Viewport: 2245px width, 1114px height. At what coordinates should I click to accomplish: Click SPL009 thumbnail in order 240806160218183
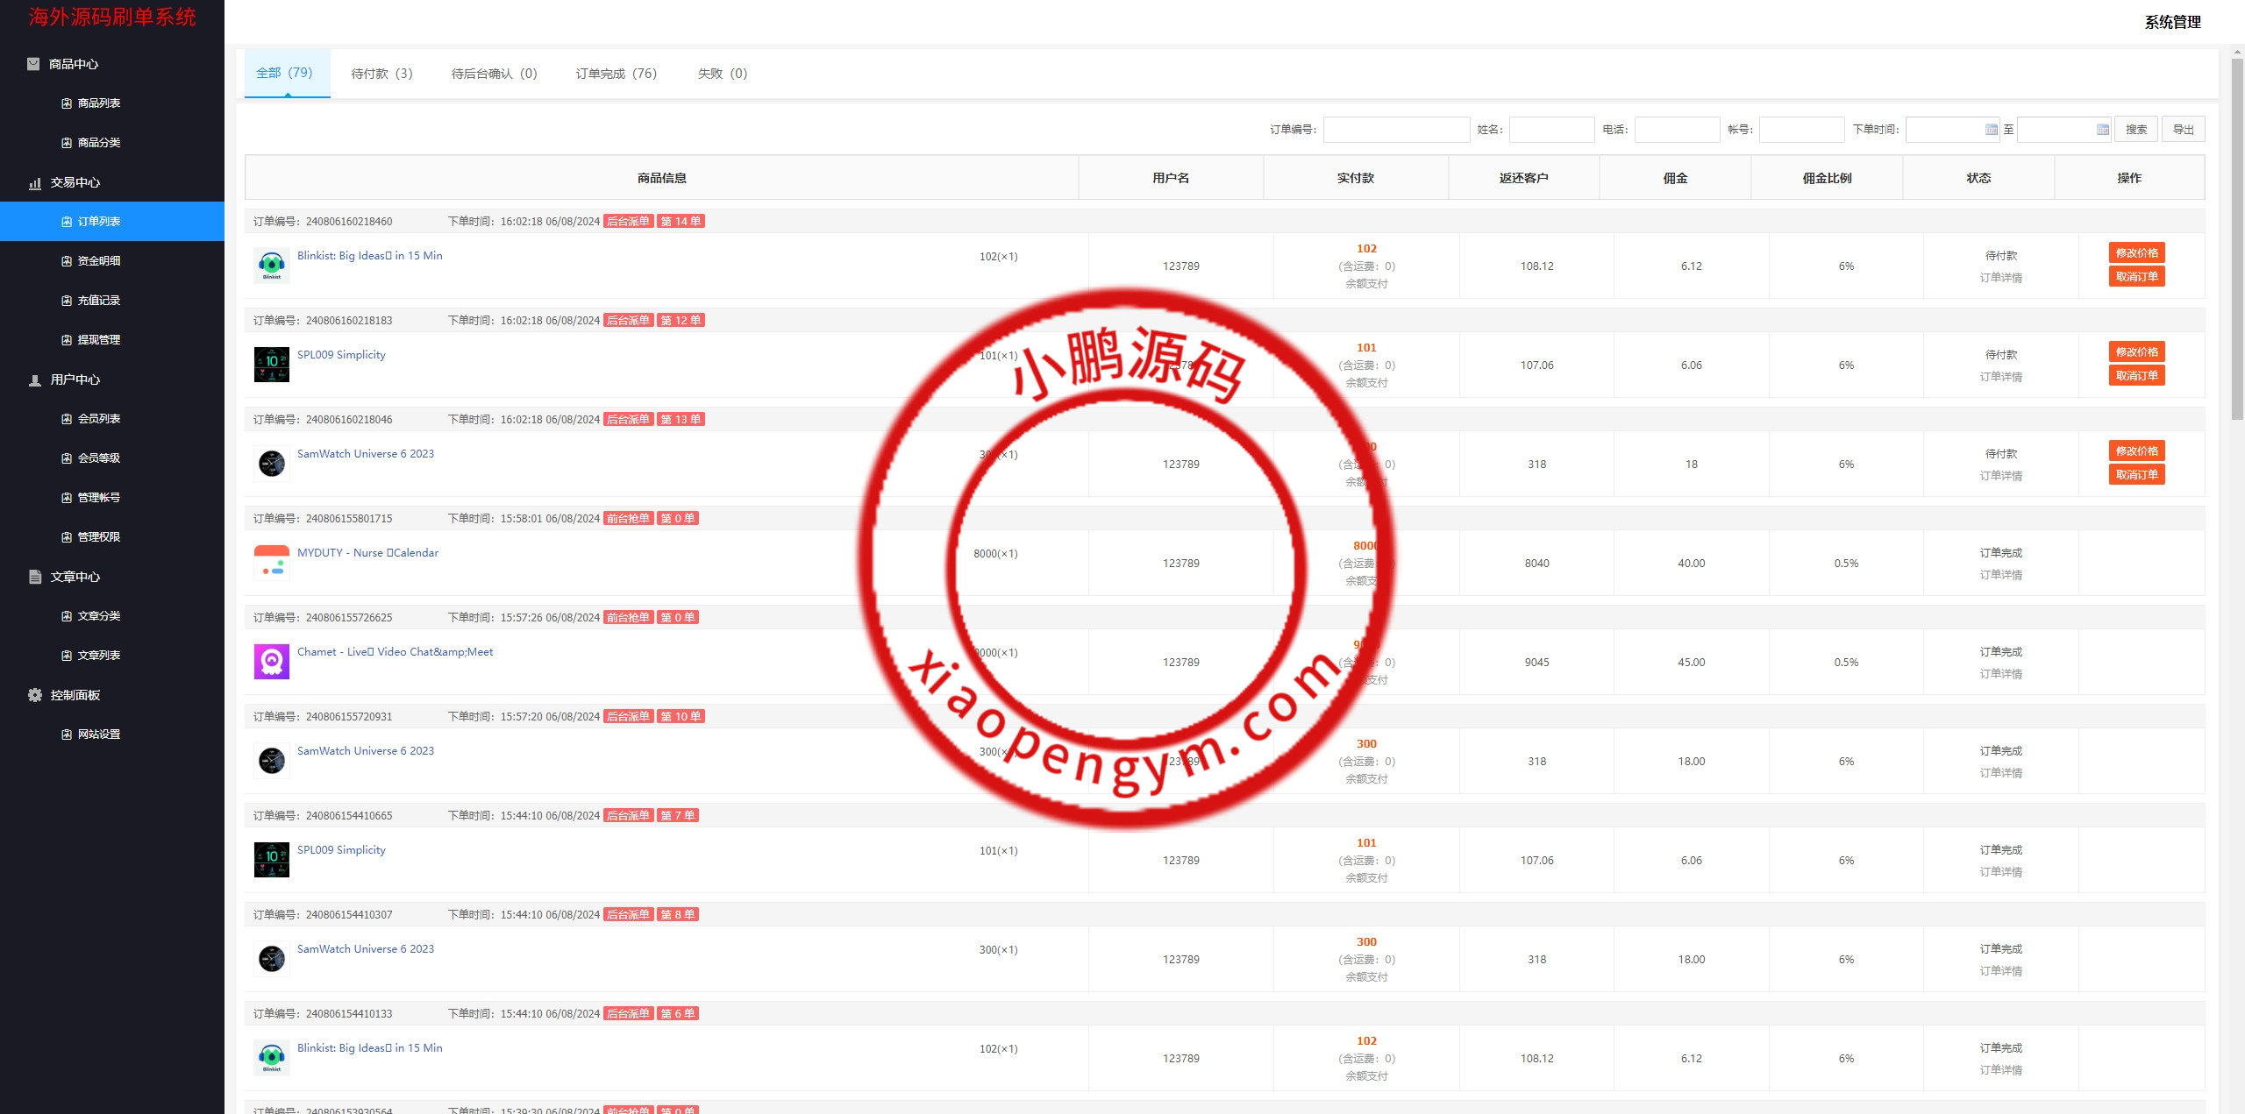pos(272,365)
